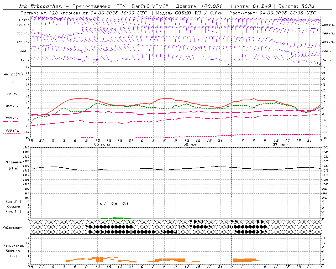The height and width of the screenshot is (269, 336).
Task: Click the green dotted dew point curve
Action: point(97,103)
